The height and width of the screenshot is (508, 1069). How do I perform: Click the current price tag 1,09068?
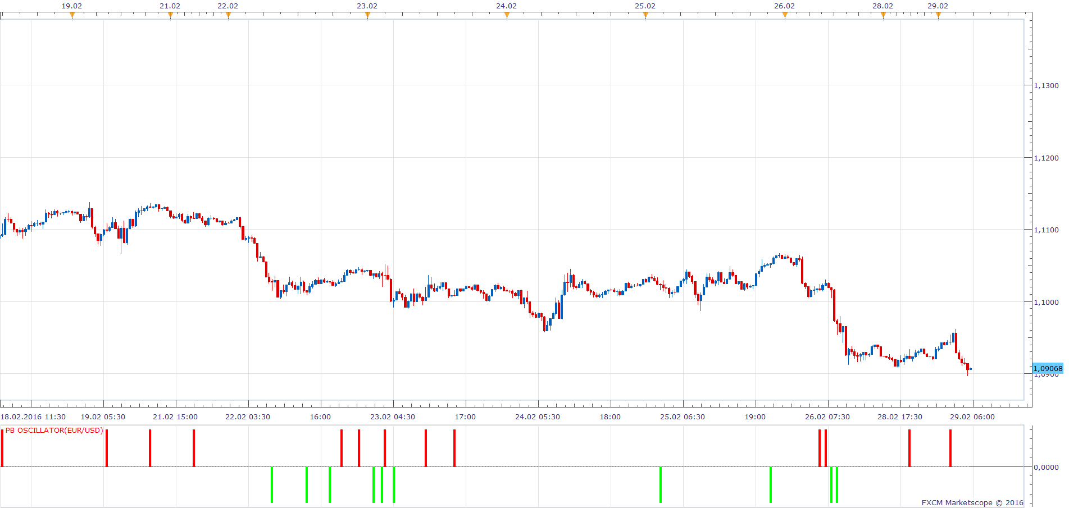tap(1048, 369)
